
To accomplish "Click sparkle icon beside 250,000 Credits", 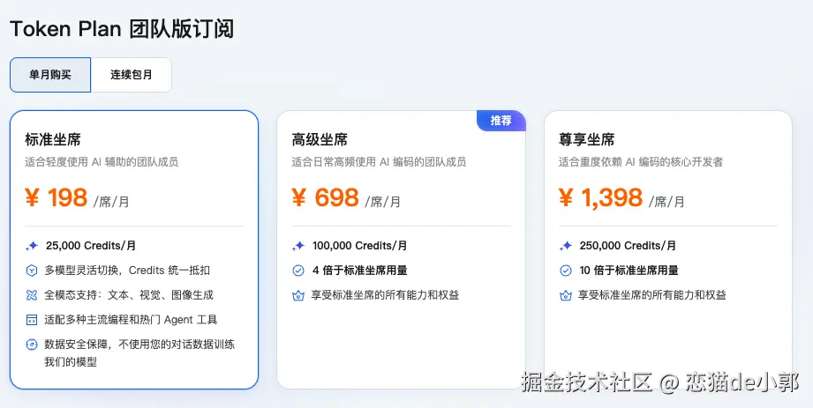I will coord(566,246).
